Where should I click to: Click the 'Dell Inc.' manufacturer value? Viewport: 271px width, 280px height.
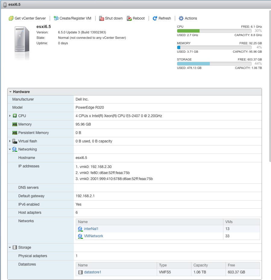click(82, 99)
